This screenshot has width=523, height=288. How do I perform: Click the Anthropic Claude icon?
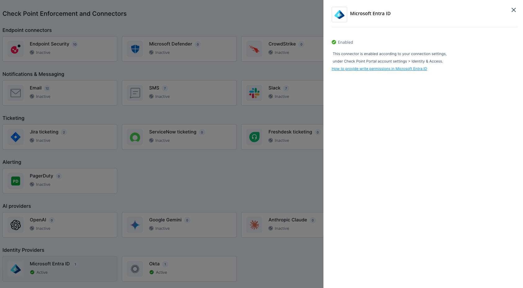pyautogui.click(x=254, y=225)
